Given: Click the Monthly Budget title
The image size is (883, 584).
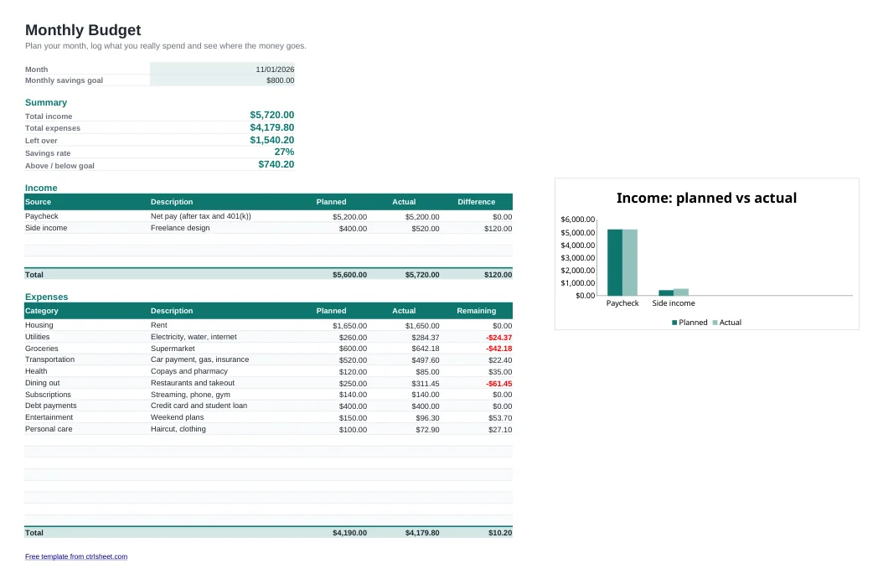Looking at the screenshot, I should [x=83, y=30].
